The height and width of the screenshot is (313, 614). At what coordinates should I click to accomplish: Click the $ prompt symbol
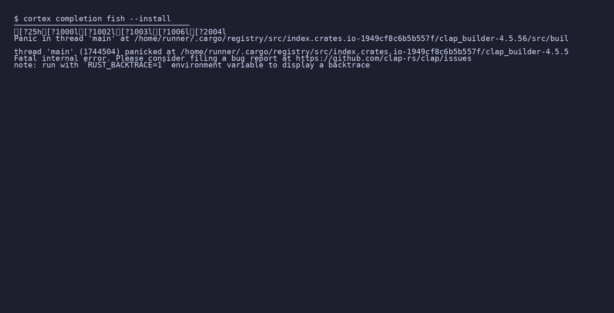click(x=16, y=19)
